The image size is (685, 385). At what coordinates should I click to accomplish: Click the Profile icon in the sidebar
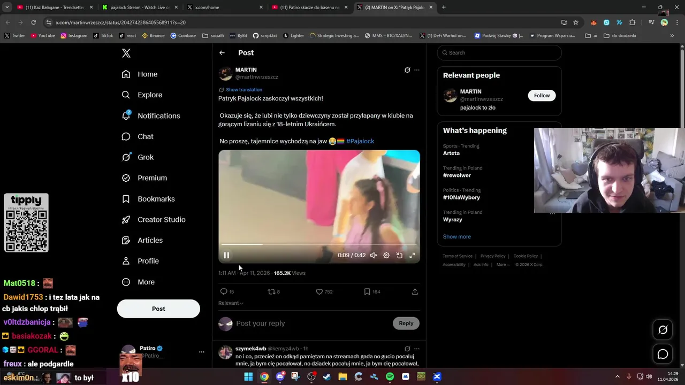(126, 261)
